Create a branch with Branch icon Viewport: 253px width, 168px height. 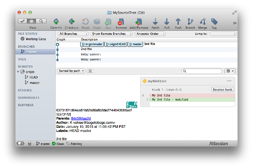tap(190, 22)
